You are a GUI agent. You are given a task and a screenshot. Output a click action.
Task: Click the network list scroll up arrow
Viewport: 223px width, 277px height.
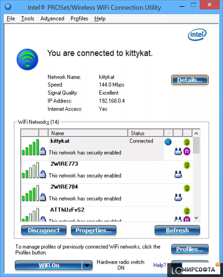coord(196,133)
